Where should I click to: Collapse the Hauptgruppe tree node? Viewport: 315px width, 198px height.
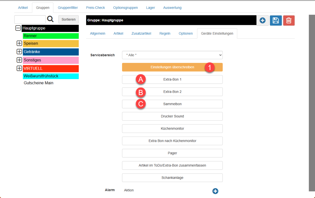pos(18,28)
